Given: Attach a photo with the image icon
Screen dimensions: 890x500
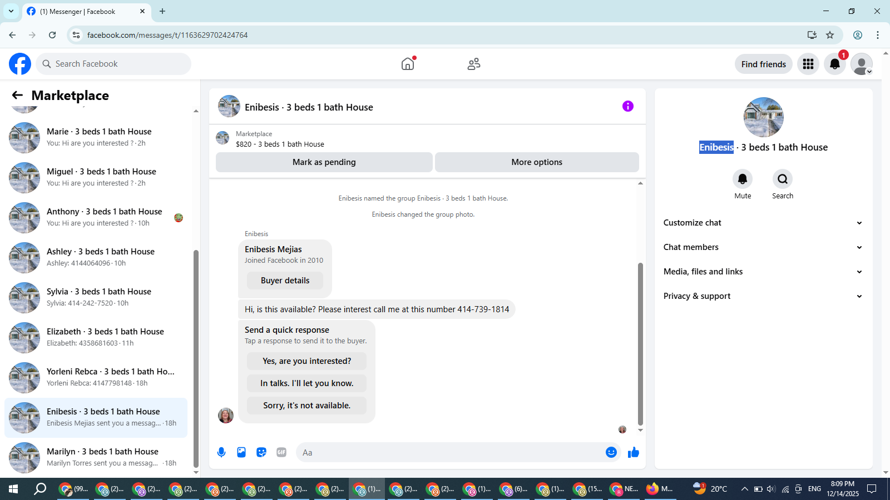Looking at the screenshot, I should [241, 452].
